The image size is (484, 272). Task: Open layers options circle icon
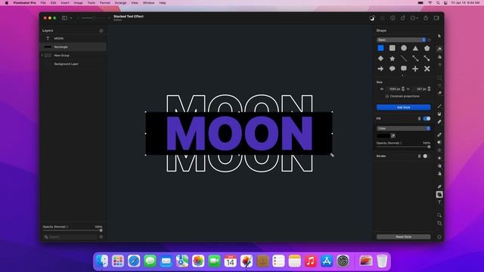pyautogui.click(x=101, y=31)
